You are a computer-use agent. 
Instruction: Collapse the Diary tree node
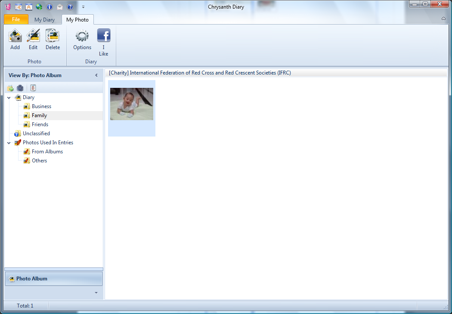tap(9, 98)
